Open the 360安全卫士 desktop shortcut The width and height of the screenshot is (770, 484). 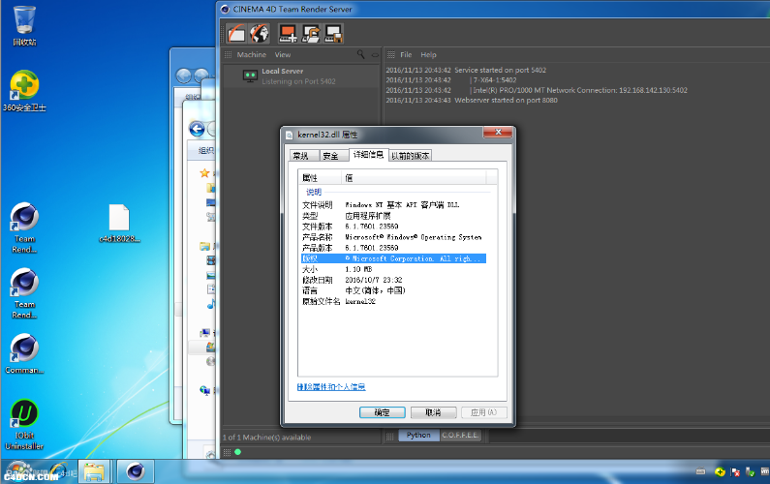pyautogui.click(x=24, y=91)
